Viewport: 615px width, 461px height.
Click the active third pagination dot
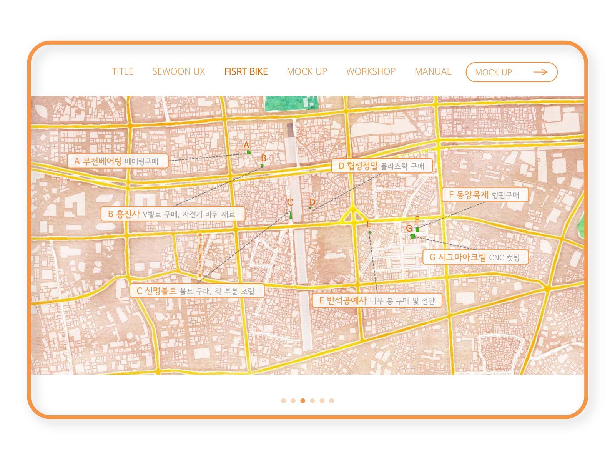click(303, 401)
